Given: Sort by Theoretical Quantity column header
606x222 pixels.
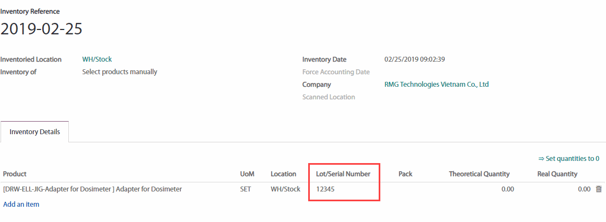Looking at the screenshot, I should [x=479, y=174].
